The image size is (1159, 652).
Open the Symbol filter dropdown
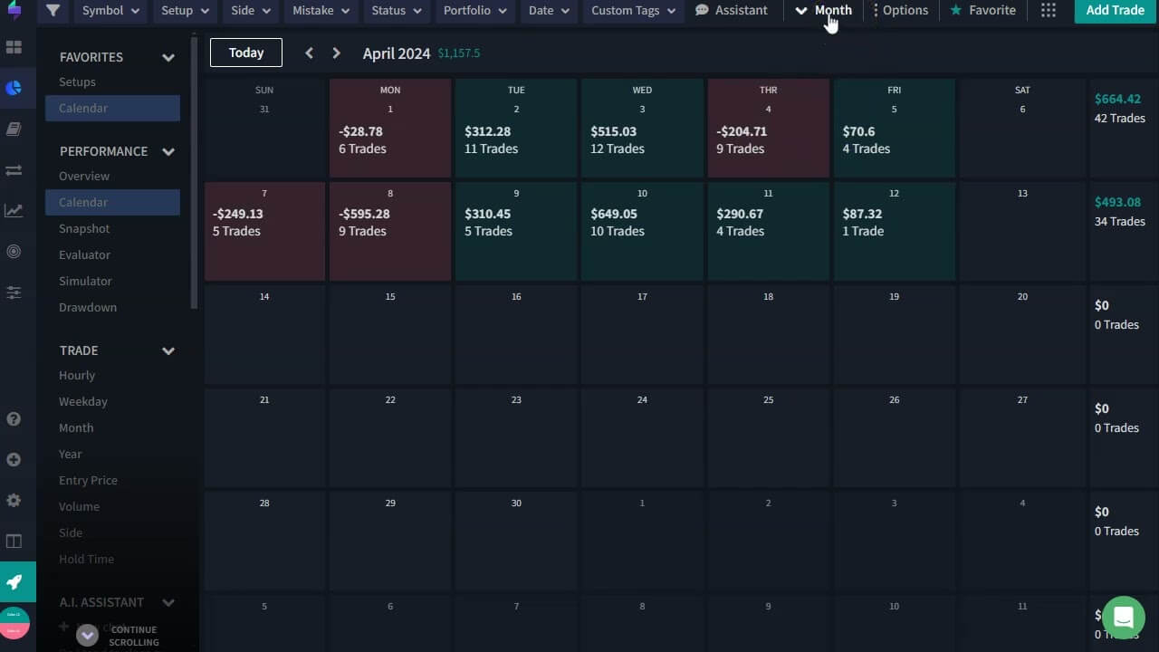pos(110,11)
